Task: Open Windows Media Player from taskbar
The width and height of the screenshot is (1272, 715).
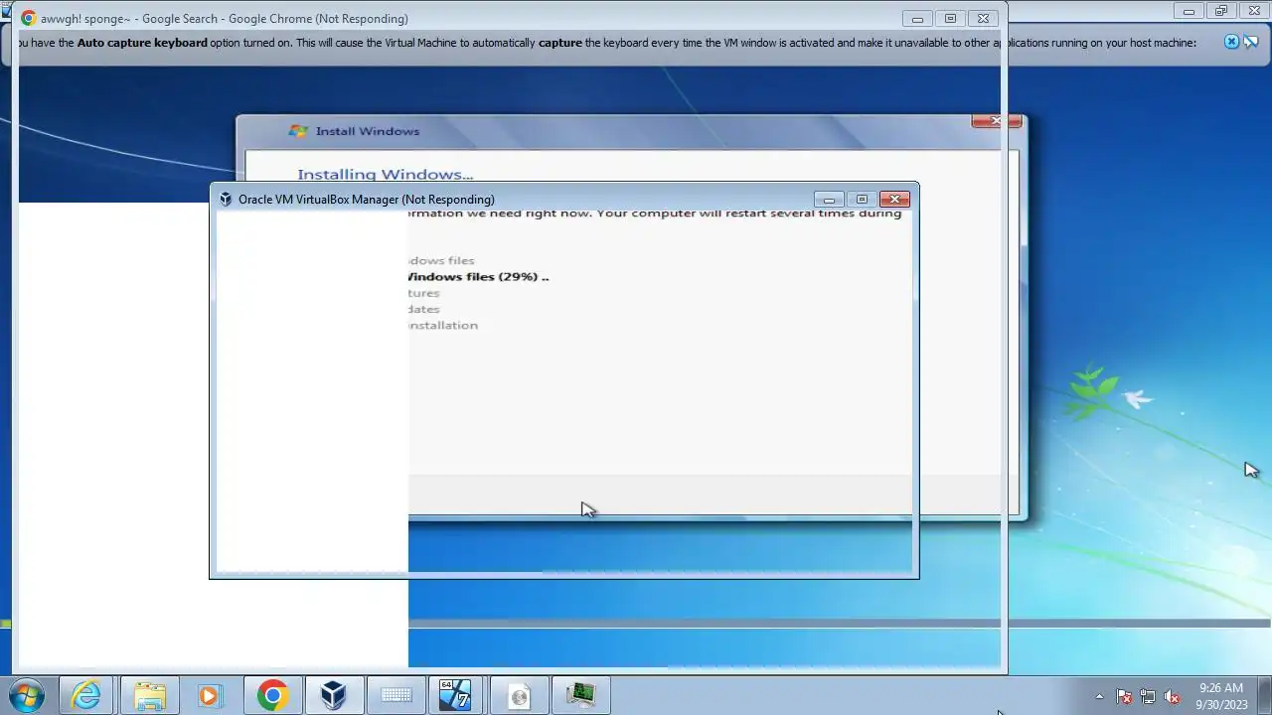Action: coord(210,695)
